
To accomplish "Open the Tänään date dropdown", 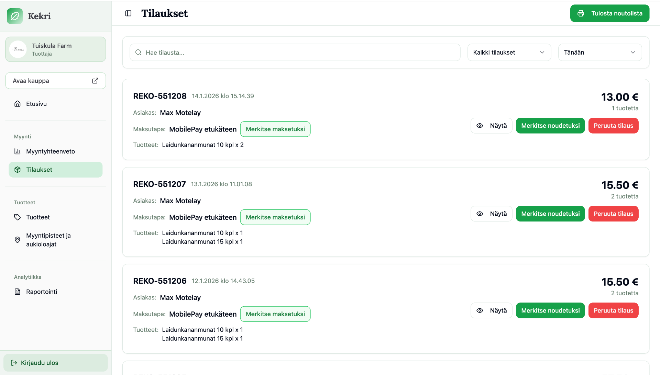I will [600, 53].
